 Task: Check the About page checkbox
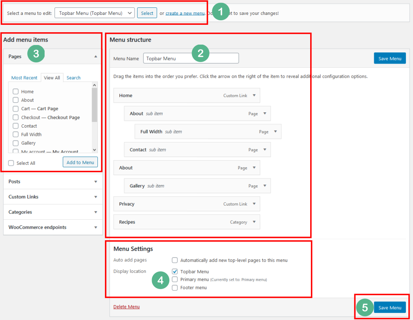pos(16,100)
